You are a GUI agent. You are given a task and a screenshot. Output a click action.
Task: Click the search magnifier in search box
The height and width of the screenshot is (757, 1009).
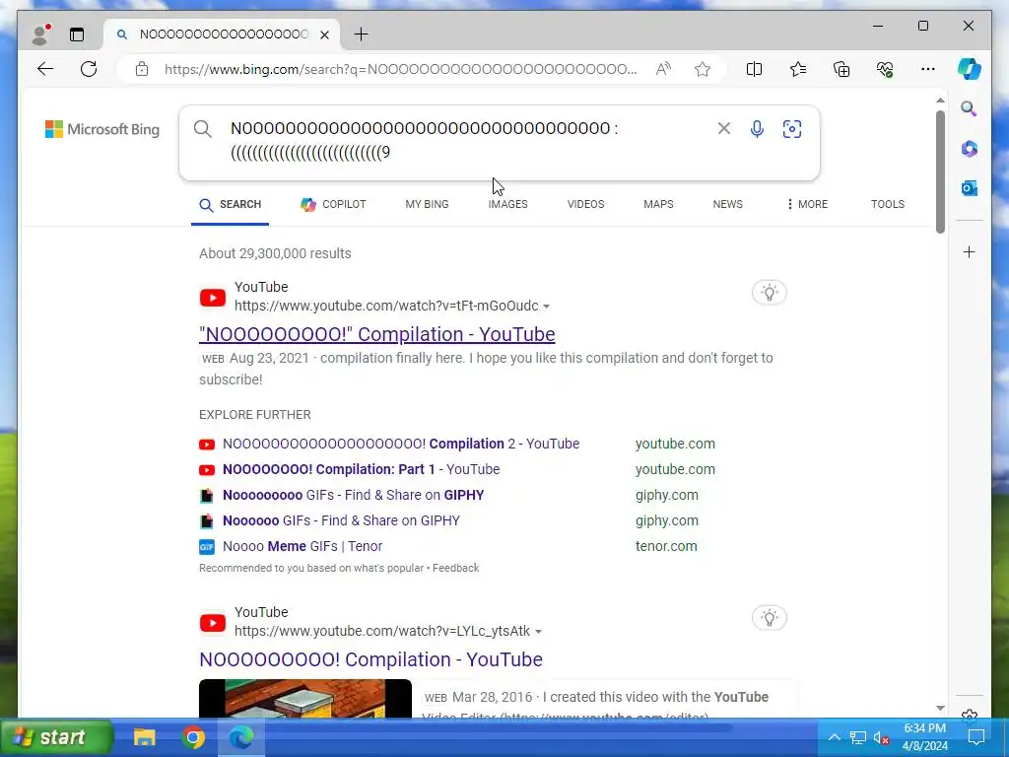[x=203, y=129]
